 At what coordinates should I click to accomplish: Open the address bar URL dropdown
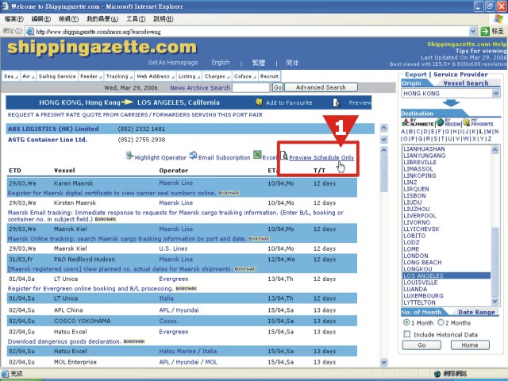pos(473,31)
